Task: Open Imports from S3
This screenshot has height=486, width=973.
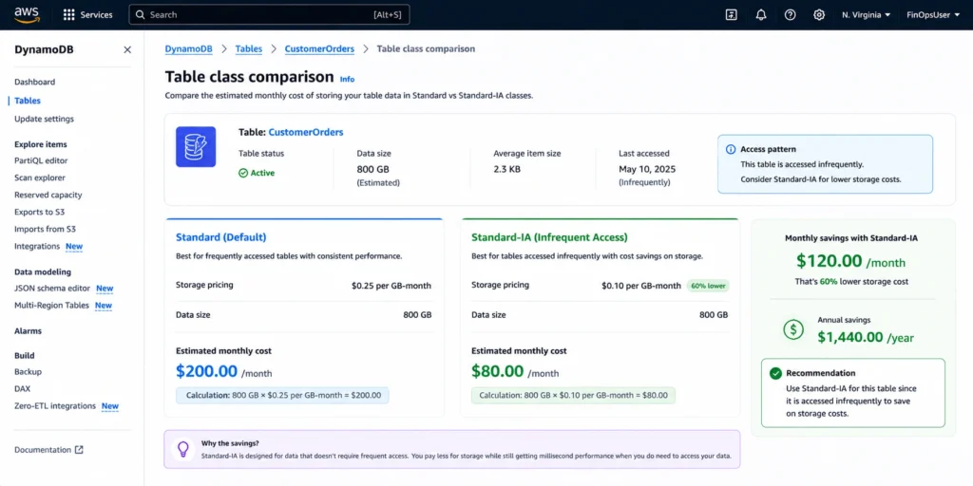Action: [46, 229]
